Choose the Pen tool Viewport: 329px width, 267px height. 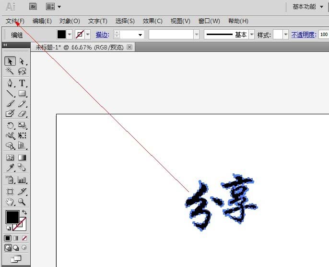10,83
